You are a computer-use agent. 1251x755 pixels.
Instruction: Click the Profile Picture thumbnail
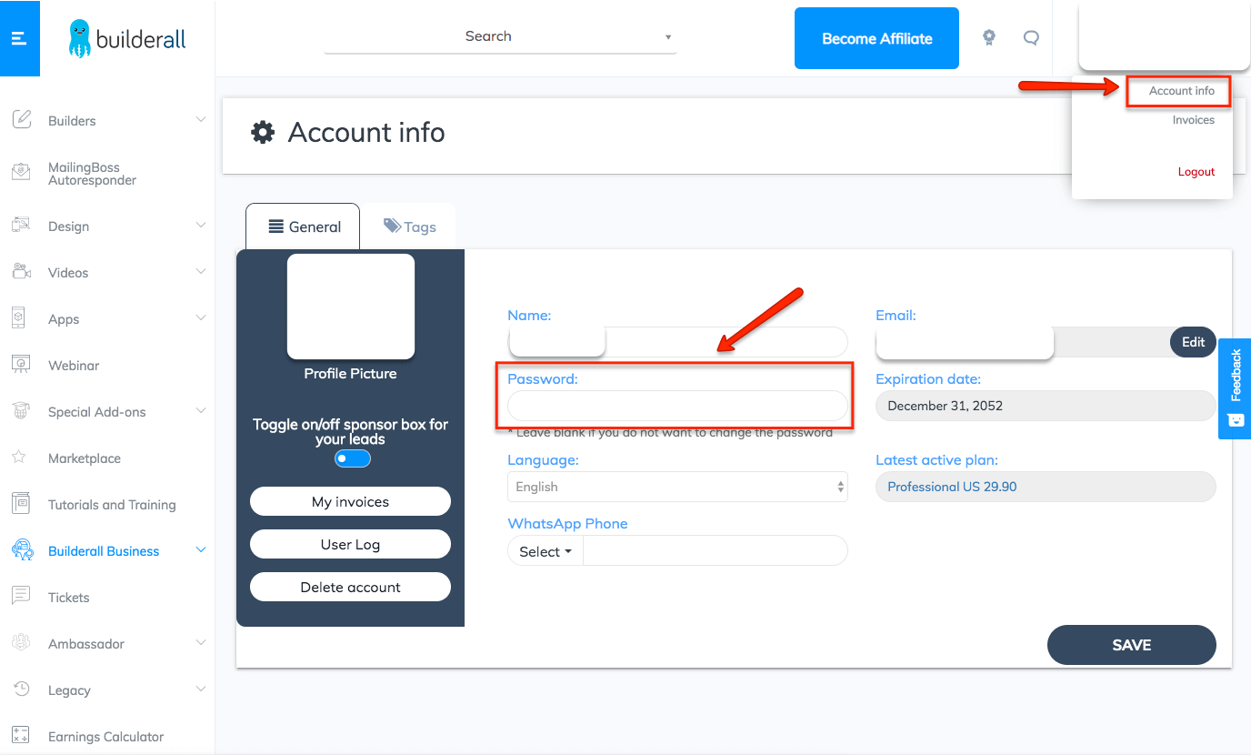(351, 307)
